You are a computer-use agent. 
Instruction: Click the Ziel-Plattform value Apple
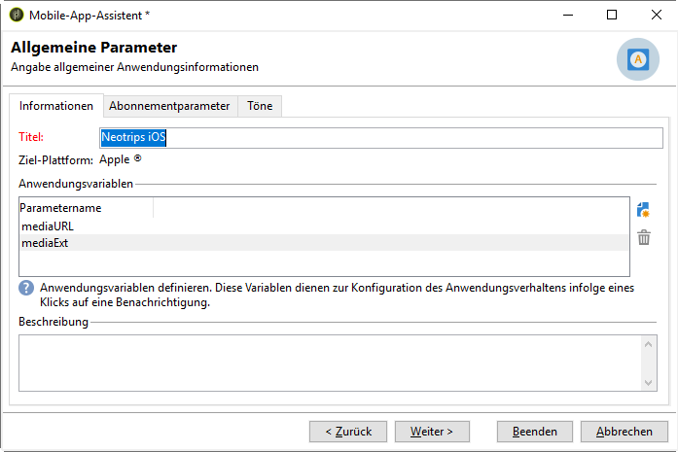pyautogui.click(x=121, y=159)
